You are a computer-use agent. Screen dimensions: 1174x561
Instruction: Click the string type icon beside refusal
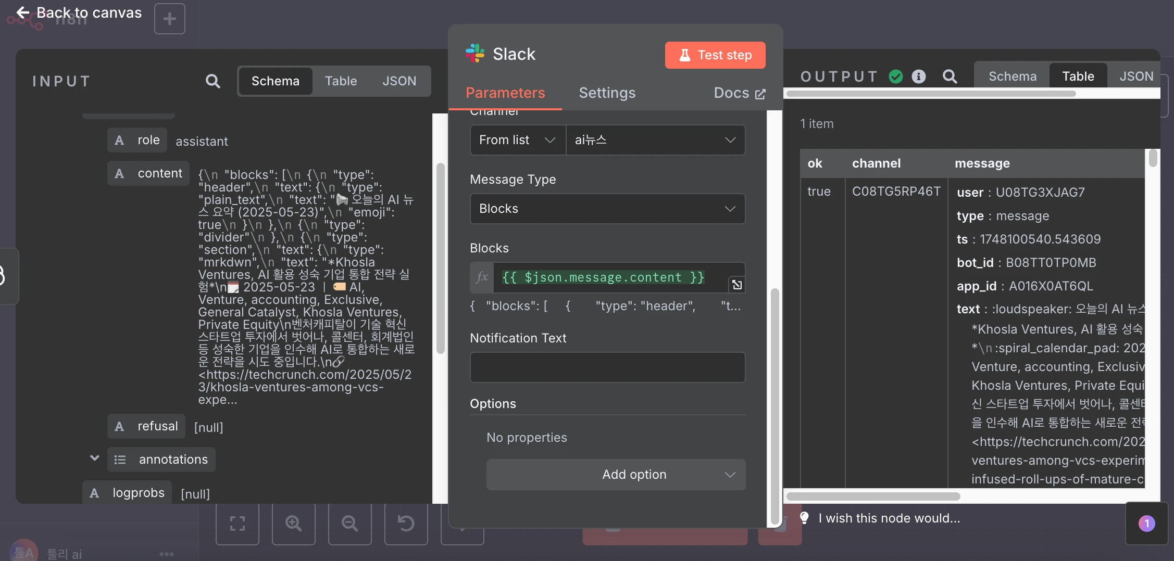[119, 427]
